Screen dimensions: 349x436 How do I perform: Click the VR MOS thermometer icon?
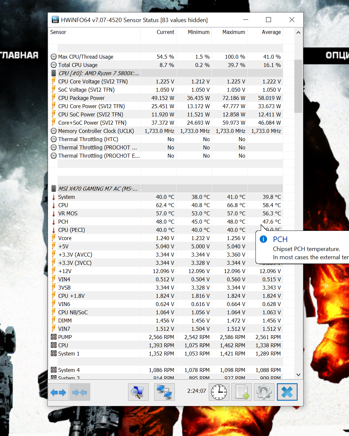54,213
